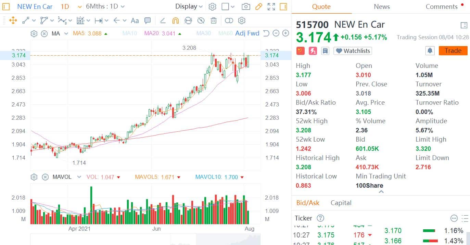Click the Adj Fwd adjustment link

(247, 33)
